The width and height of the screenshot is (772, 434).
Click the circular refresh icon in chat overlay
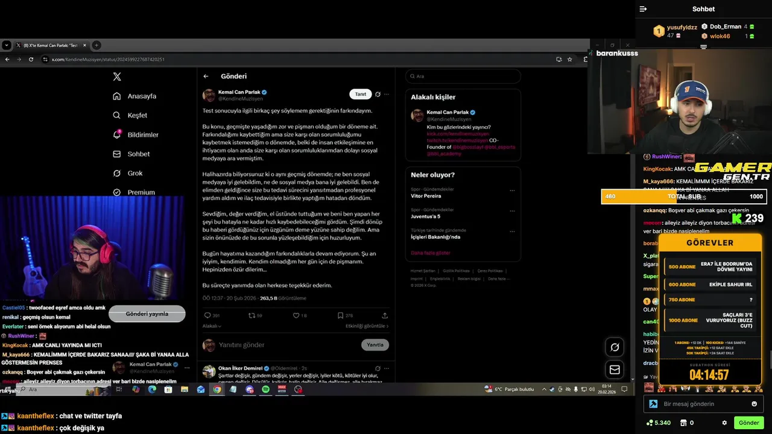click(615, 347)
